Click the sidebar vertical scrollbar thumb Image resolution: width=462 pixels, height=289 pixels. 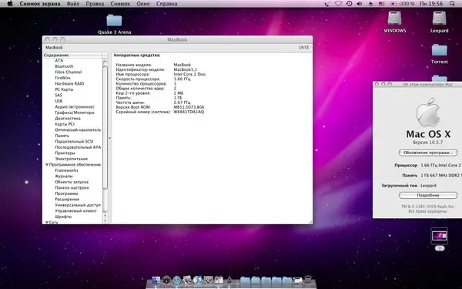(x=105, y=127)
